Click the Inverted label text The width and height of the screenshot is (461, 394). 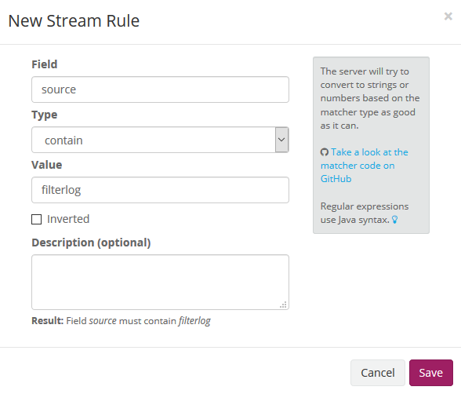click(68, 219)
